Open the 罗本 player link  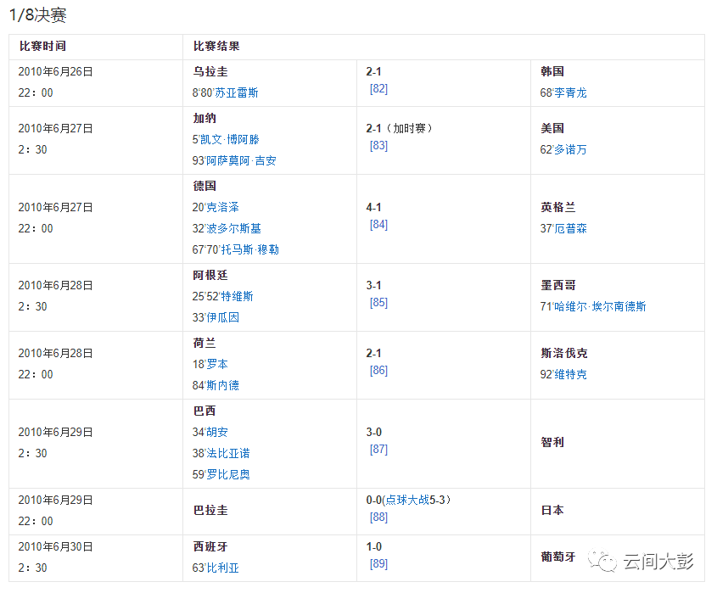pyautogui.click(x=216, y=365)
